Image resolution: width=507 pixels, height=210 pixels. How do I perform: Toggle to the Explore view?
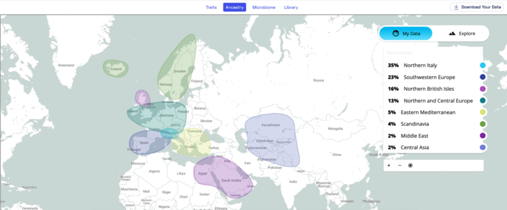[462, 33]
